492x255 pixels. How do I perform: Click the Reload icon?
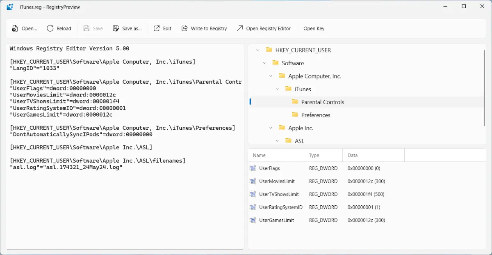50,28
